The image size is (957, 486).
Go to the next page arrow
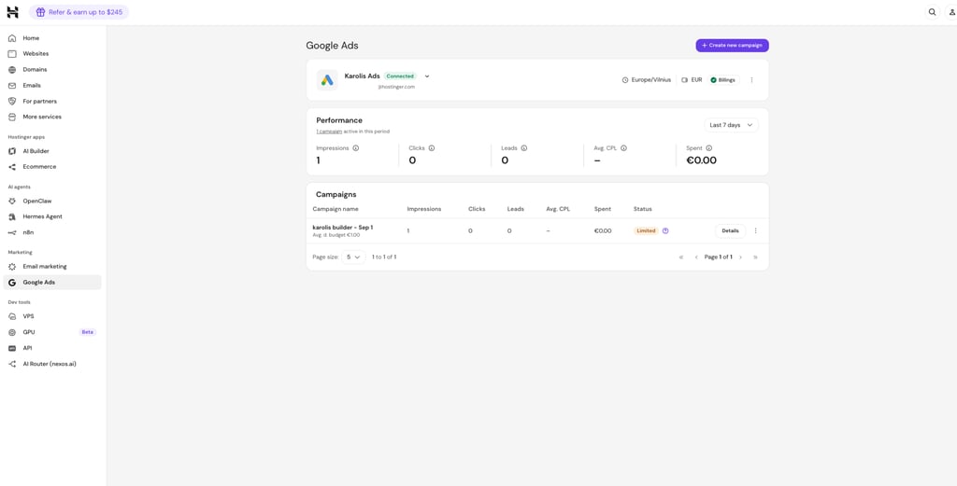(x=740, y=257)
